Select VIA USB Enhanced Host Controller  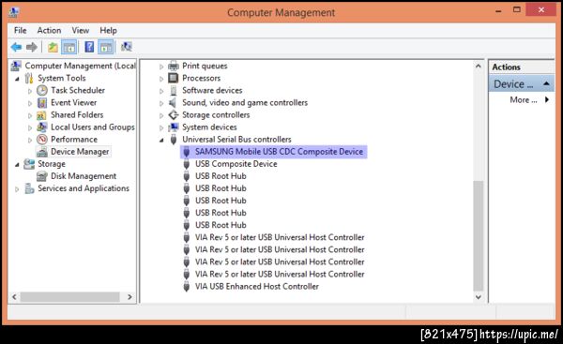[257, 286]
